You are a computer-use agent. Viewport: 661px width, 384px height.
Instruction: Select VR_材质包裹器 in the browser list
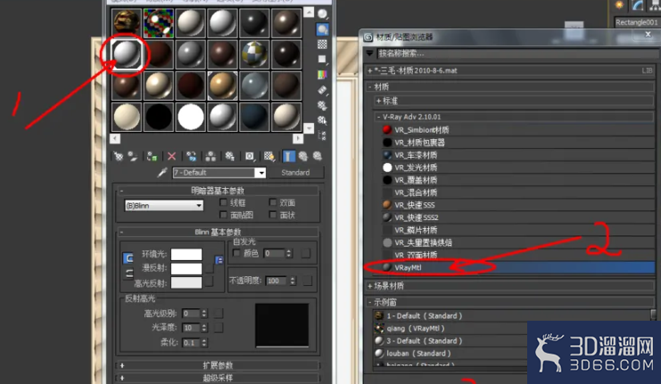click(517, 143)
